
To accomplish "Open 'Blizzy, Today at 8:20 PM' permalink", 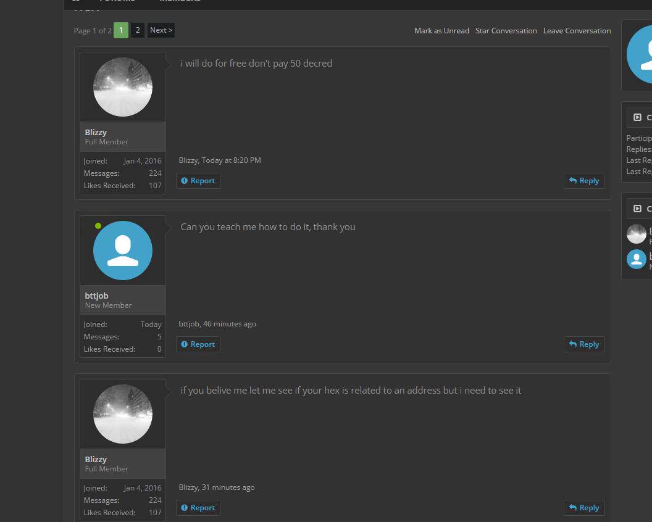I will coord(220,160).
